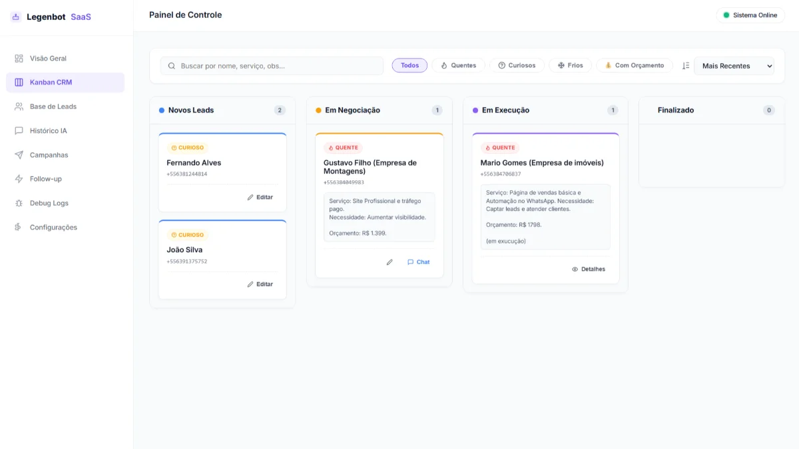Viewport: 799px width, 449px height.
Task: Click the sort order icon beside Mais Recentes
Action: (x=686, y=65)
